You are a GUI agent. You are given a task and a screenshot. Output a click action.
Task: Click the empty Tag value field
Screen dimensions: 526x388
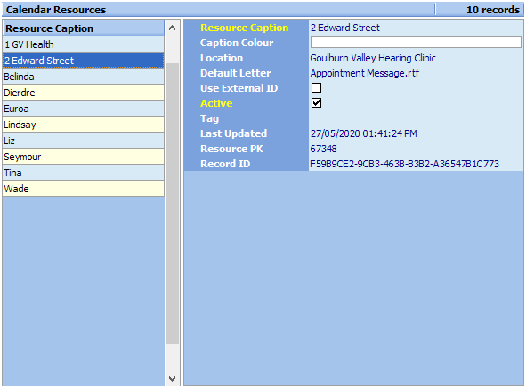tap(416, 118)
